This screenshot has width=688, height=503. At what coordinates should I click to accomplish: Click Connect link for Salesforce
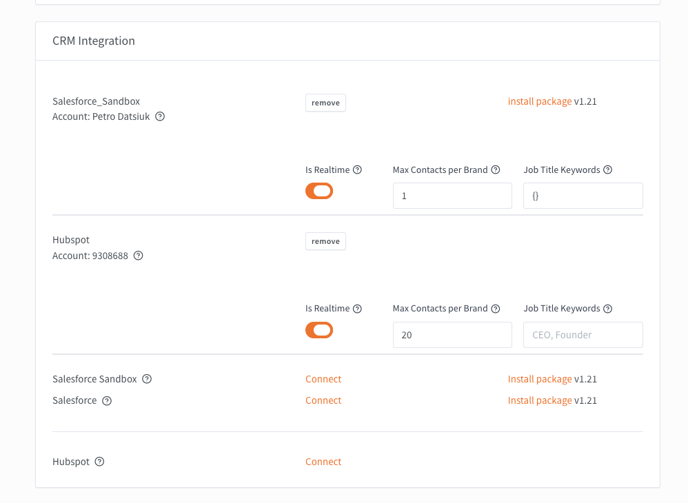click(x=323, y=400)
